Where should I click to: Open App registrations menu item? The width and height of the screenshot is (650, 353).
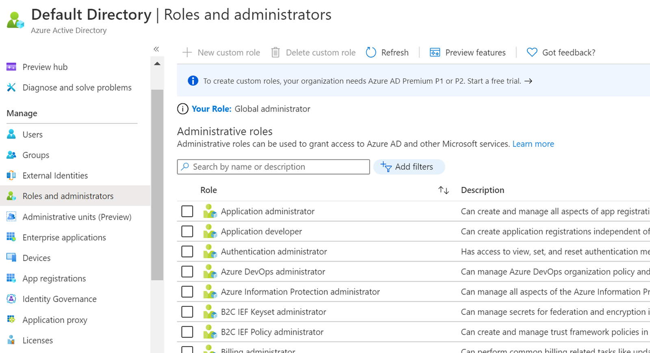click(x=54, y=279)
